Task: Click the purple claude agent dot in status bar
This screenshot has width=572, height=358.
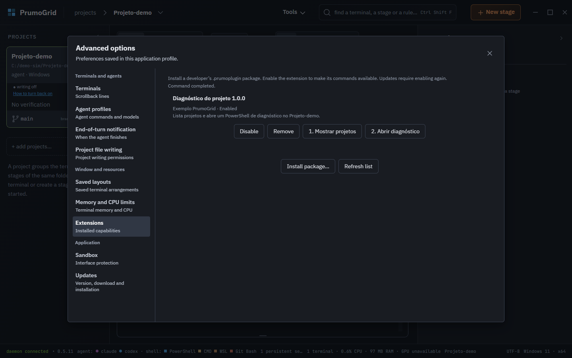Action: click(x=97, y=351)
